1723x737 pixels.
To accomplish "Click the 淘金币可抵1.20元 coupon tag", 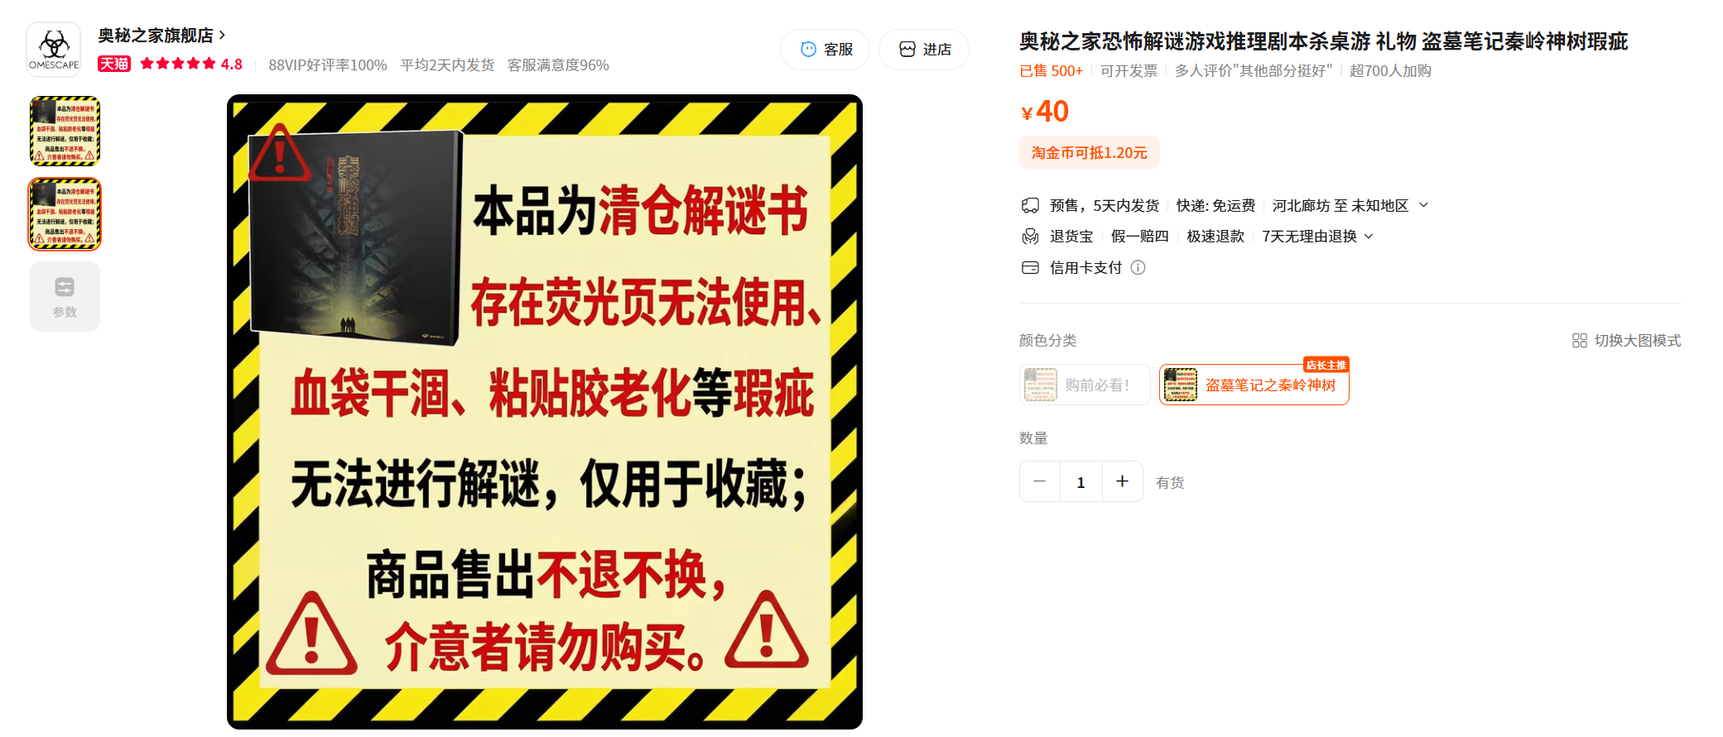I will (1090, 153).
